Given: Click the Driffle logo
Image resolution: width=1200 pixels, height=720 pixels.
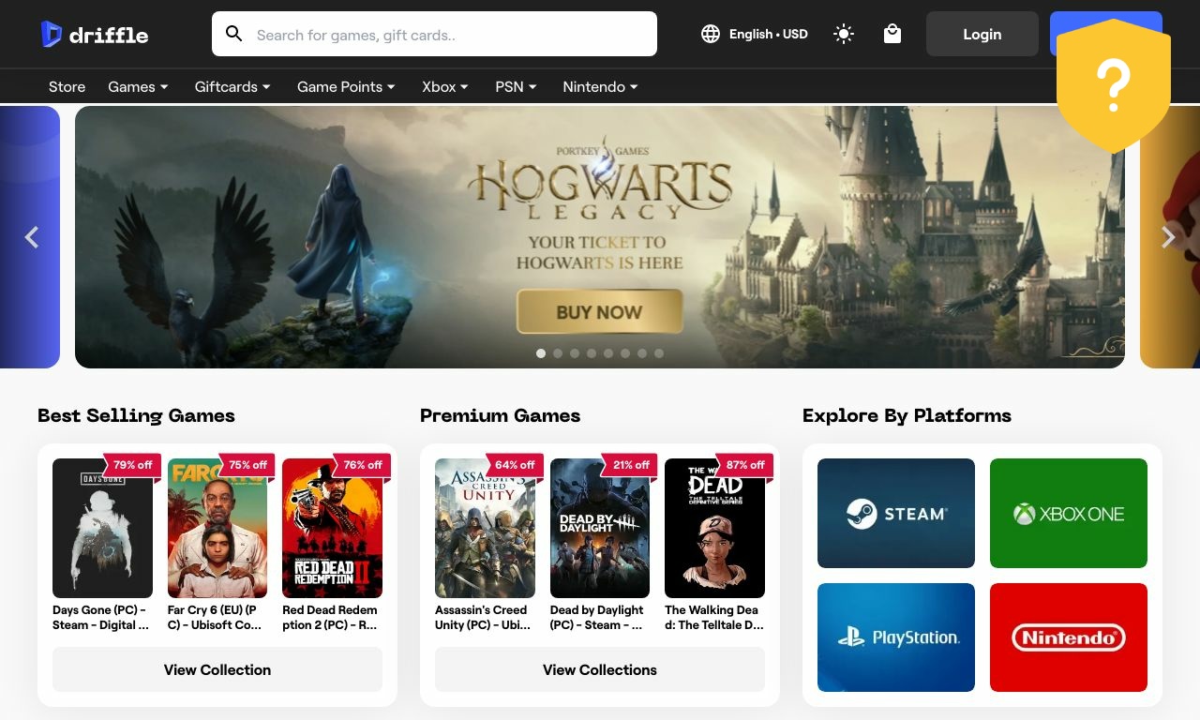Looking at the screenshot, I should tap(95, 35).
